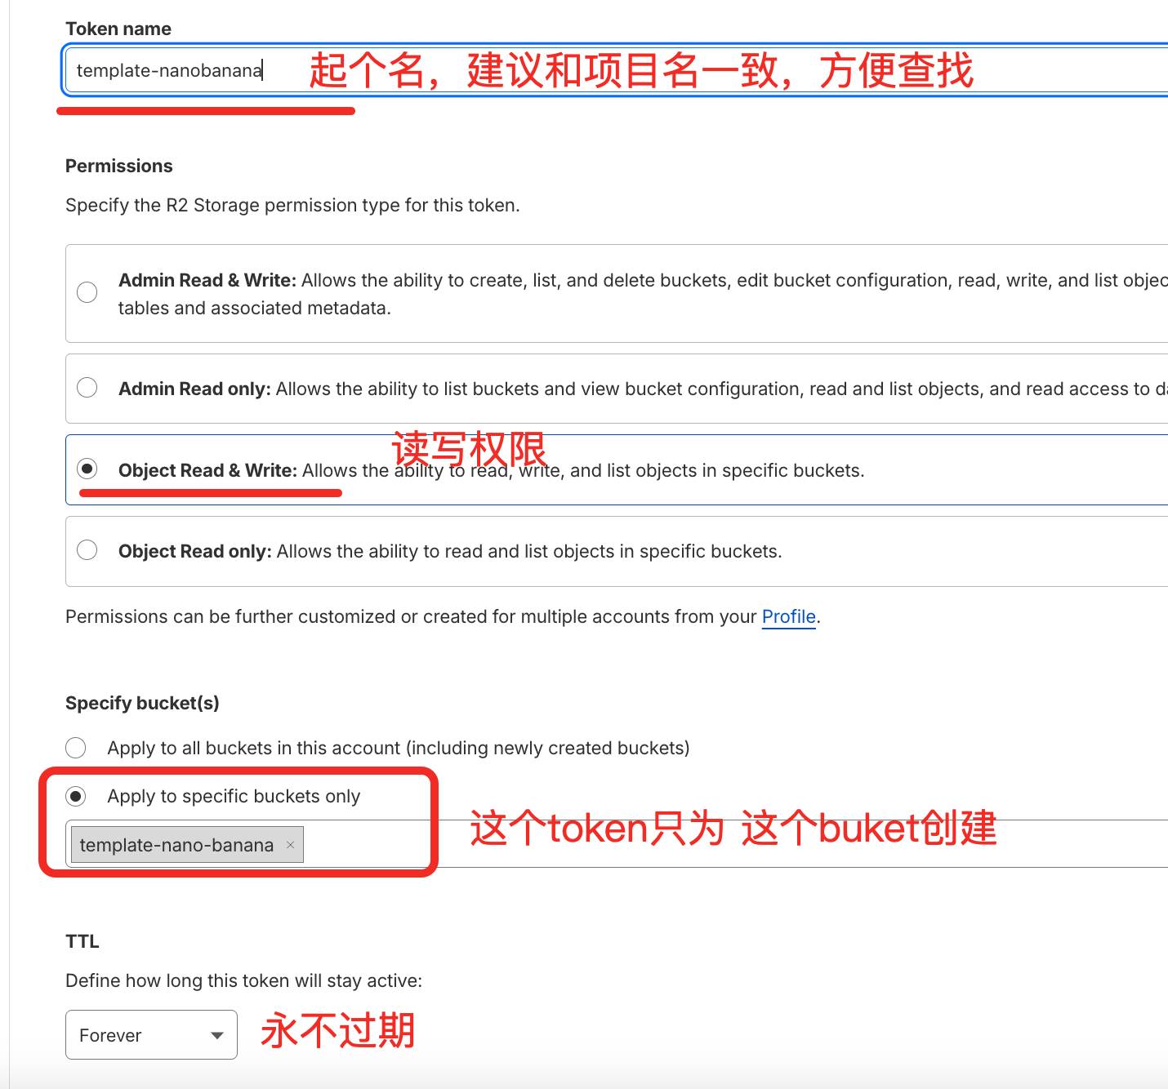Click the Object Read & Write bold label

click(x=207, y=470)
